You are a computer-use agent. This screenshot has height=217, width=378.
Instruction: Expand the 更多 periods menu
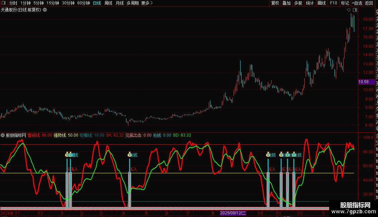click(147, 3)
